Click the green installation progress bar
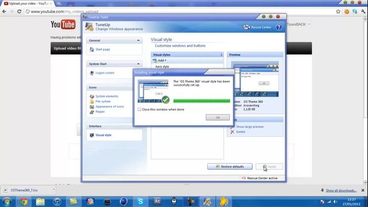Image resolution: width=368 pixels, height=207 pixels. point(202,101)
